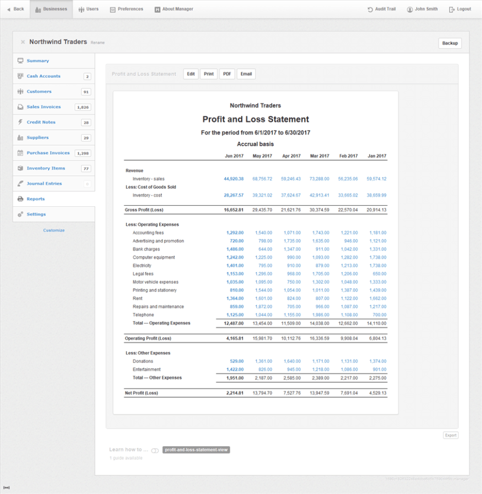Open Cash Accounts from the sidebar icon
Viewport: 482px width, 494px height.
click(20, 76)
